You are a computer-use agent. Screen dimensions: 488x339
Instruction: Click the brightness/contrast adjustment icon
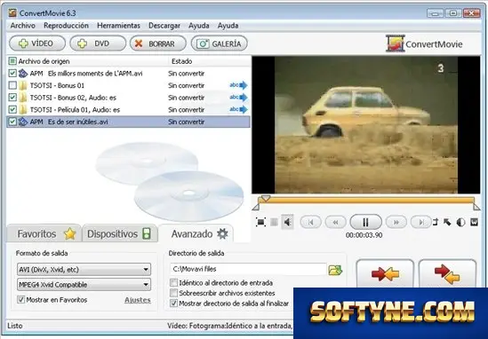click(x=460, y=222)
